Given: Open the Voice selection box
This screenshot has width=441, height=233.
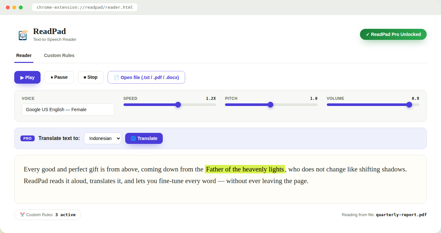Looking at the screenshot, I should pyautogui.click(x=68, y=110).
